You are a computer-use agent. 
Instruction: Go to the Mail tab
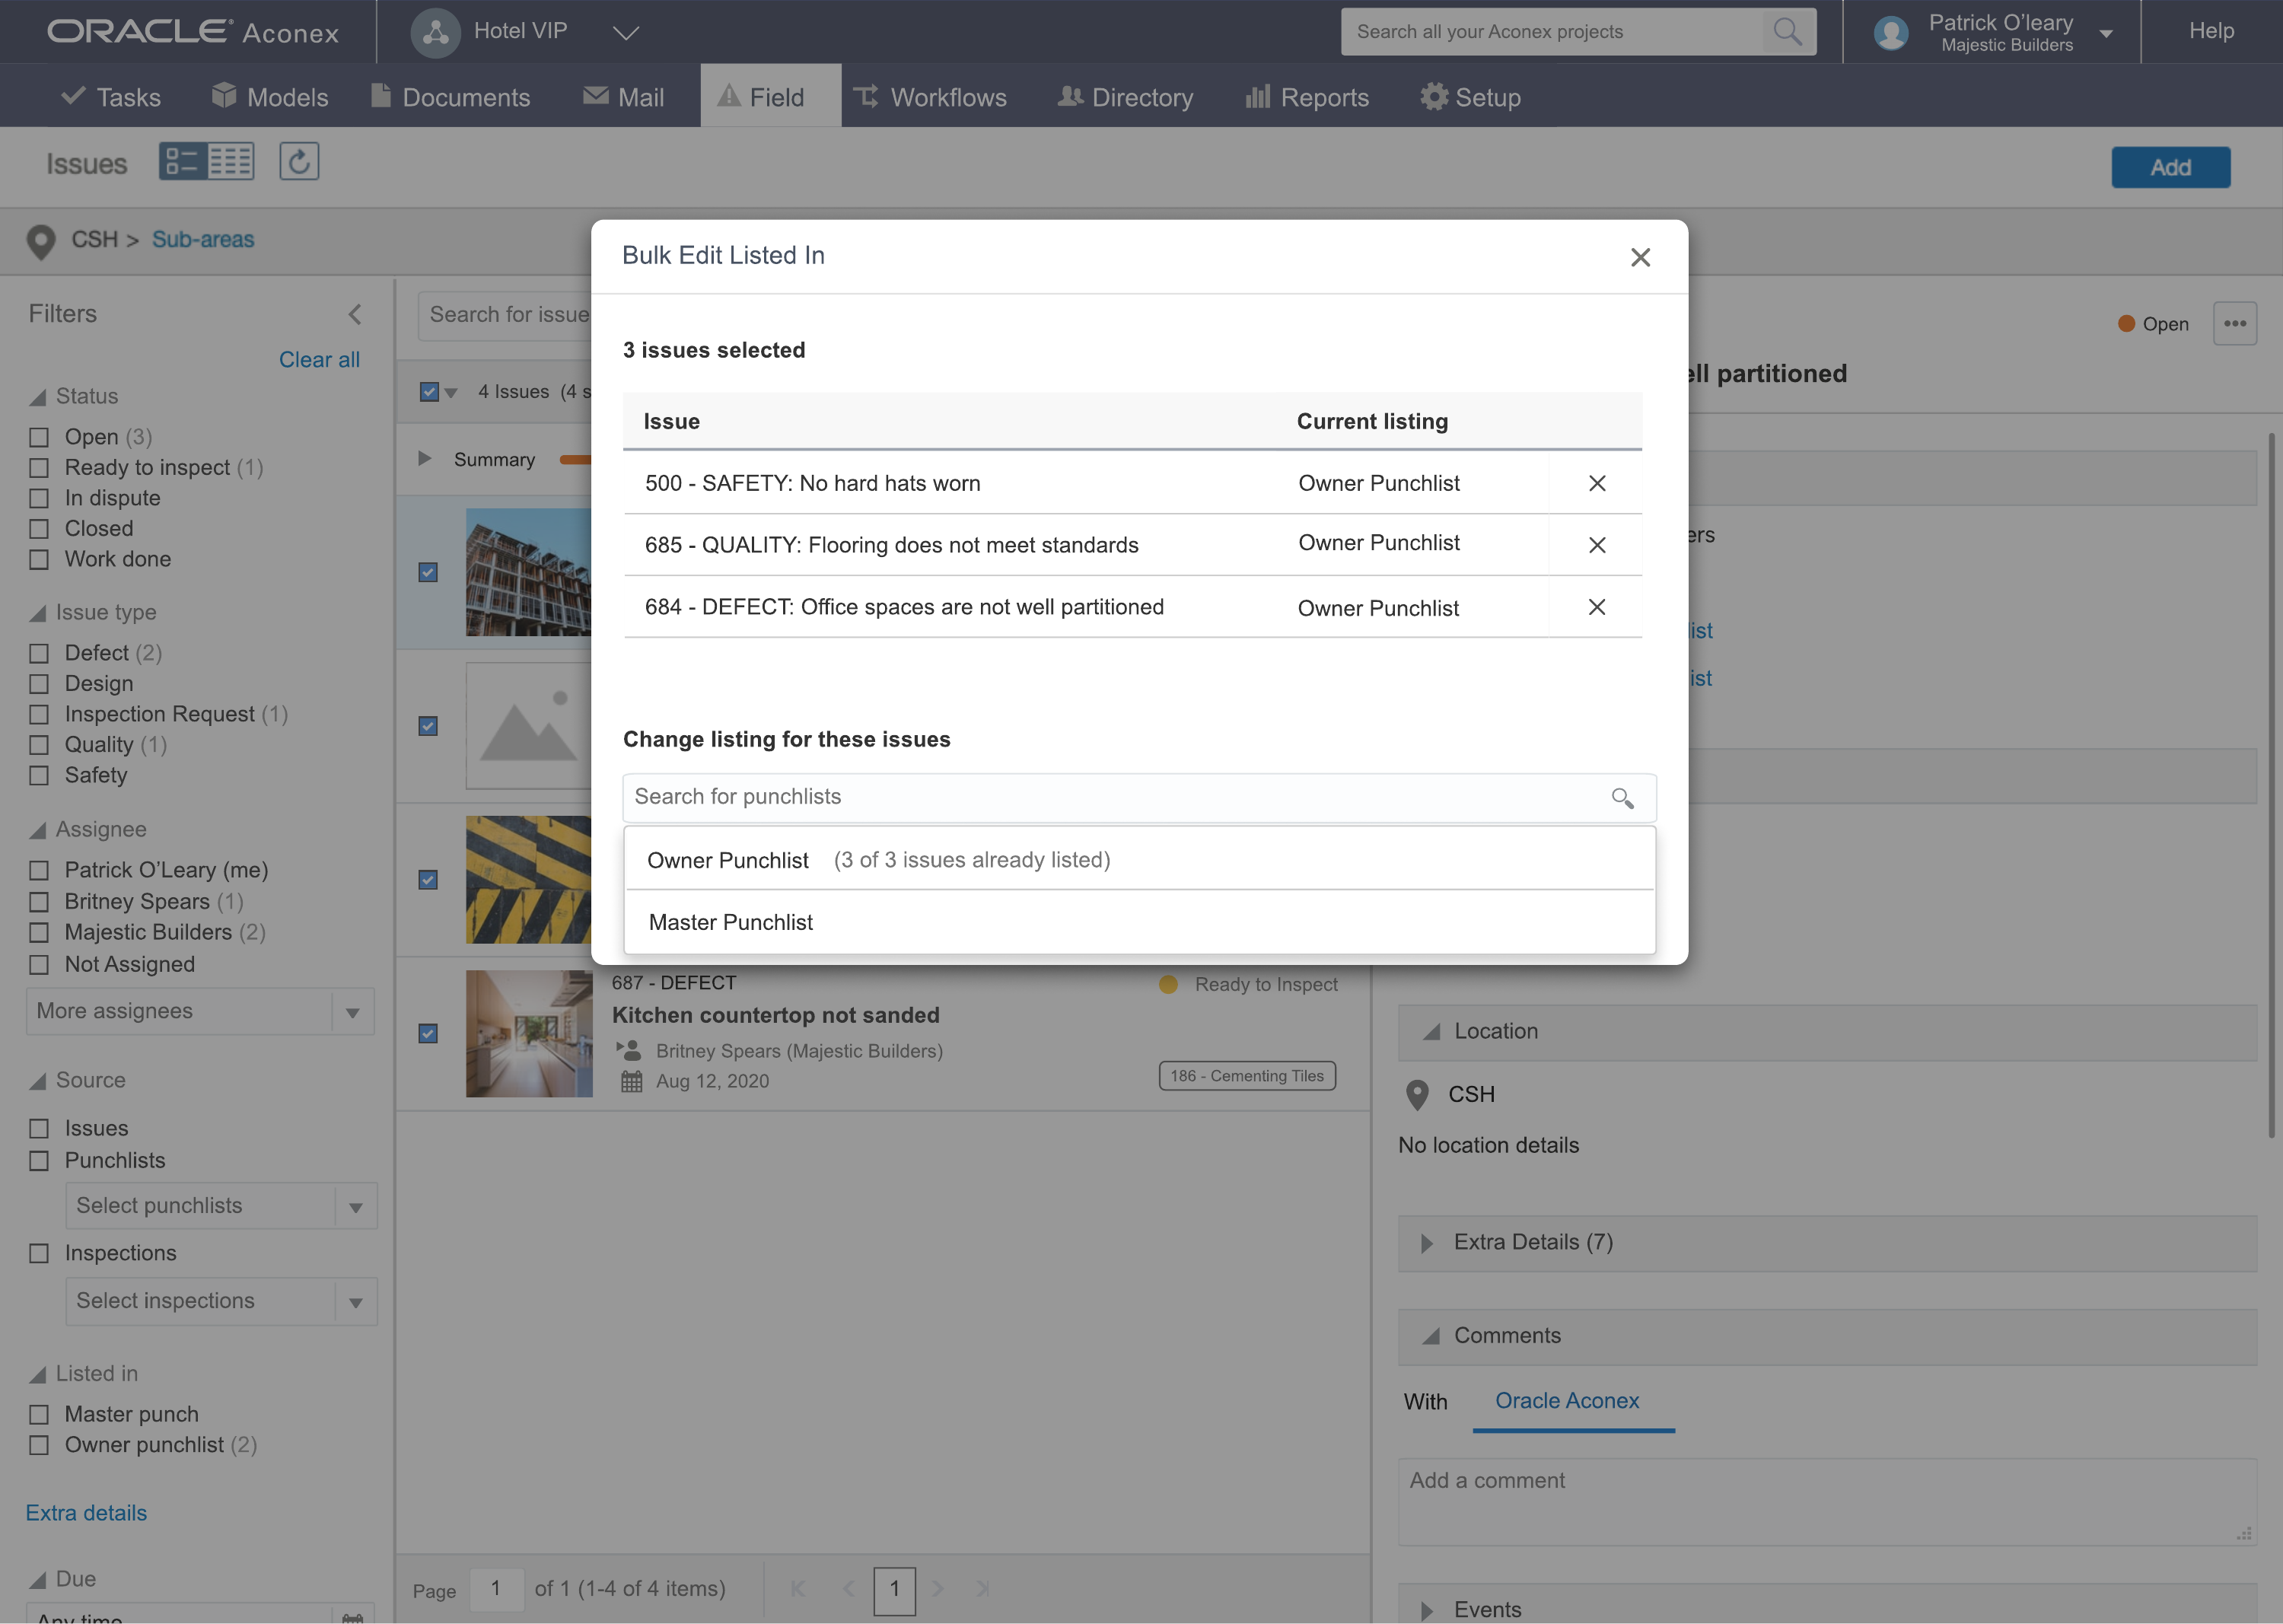(x=623, y=97)
